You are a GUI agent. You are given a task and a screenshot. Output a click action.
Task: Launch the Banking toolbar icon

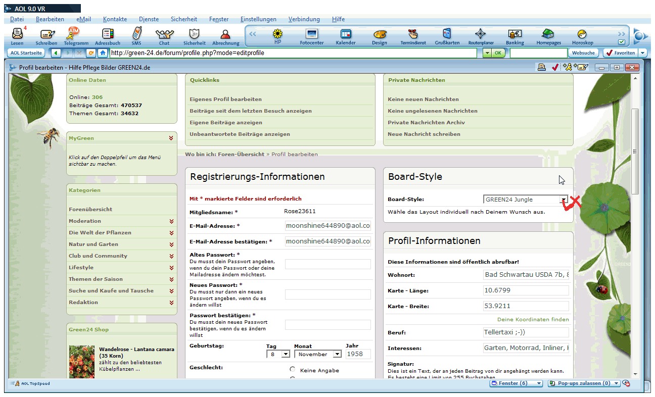514,35
